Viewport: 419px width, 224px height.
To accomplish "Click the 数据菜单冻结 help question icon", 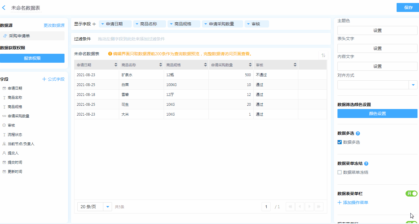I will point(366,164).
